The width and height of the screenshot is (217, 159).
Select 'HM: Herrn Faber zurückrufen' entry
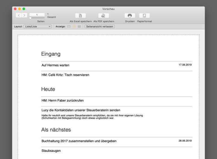pyautogui.click(x=62, y=100)
